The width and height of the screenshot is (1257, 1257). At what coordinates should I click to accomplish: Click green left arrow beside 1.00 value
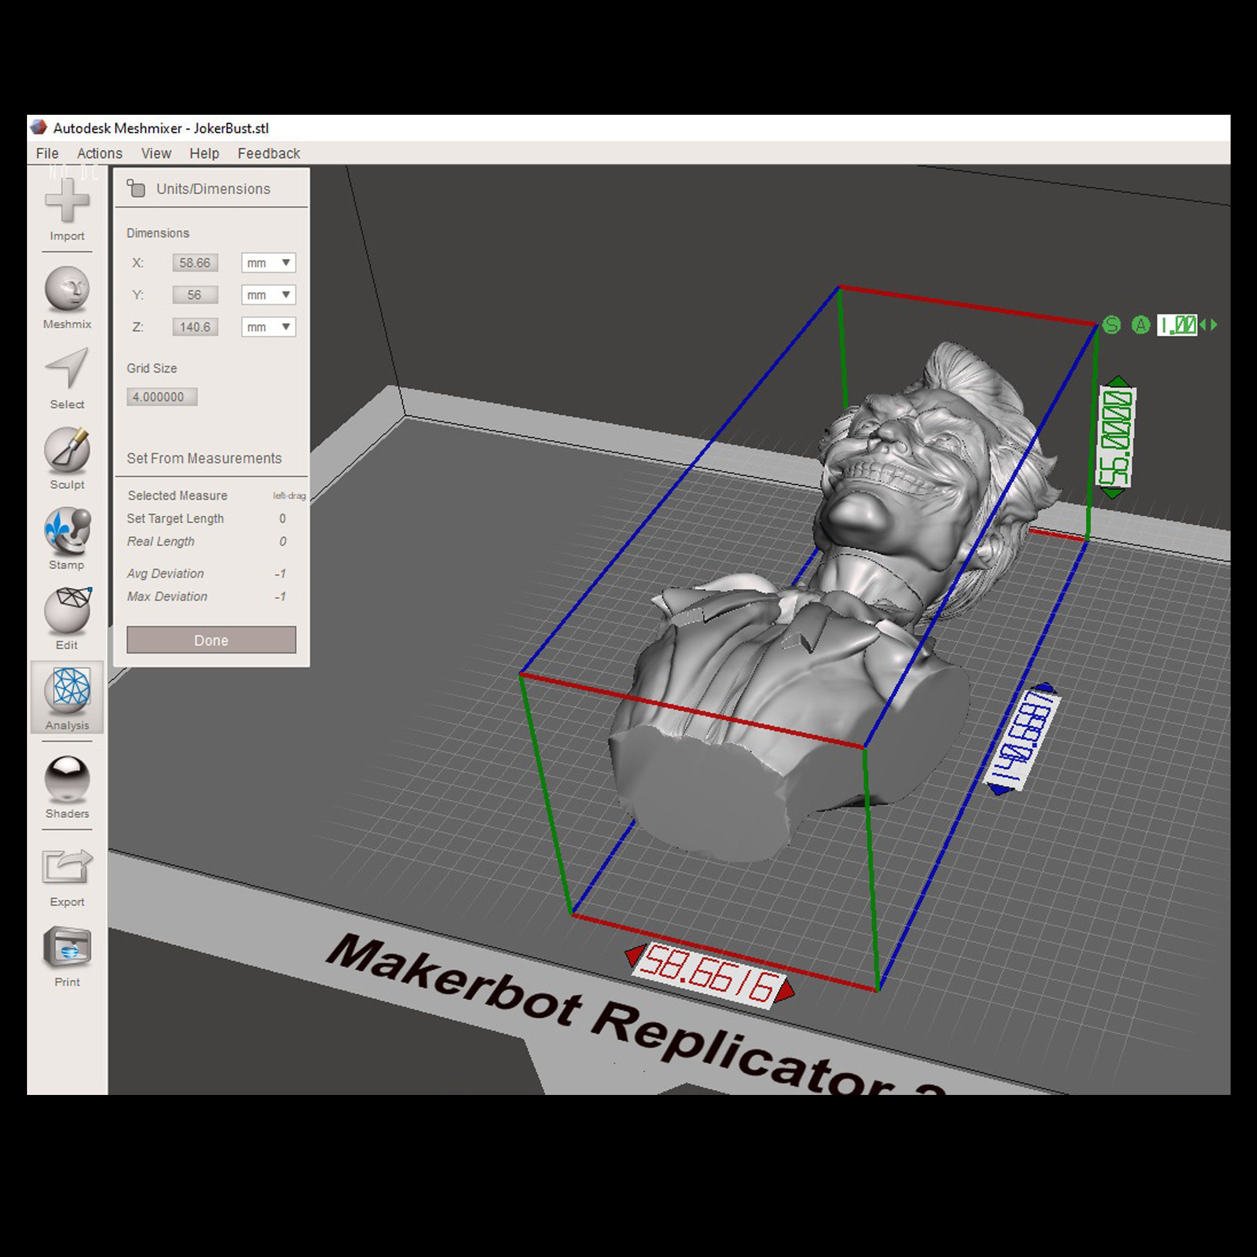point(1203,325)
